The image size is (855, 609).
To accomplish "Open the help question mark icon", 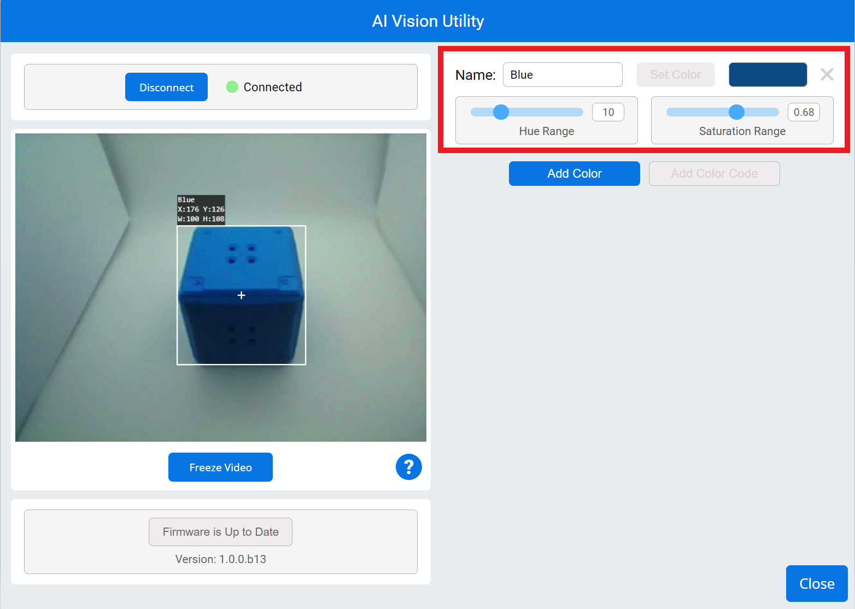I will click(408, 467).
